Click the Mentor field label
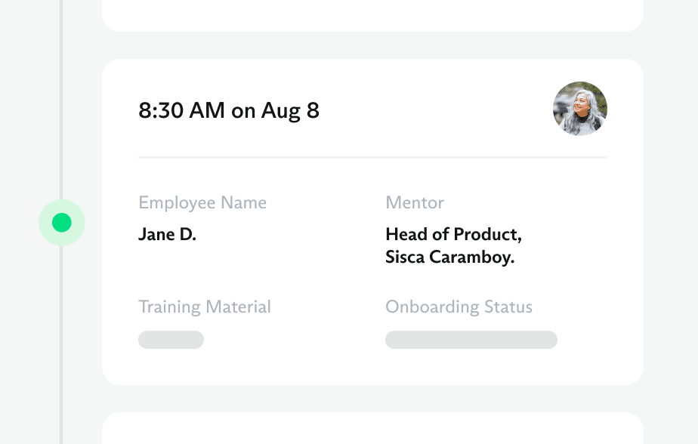 pyautogui.click(x=415, y=203)
